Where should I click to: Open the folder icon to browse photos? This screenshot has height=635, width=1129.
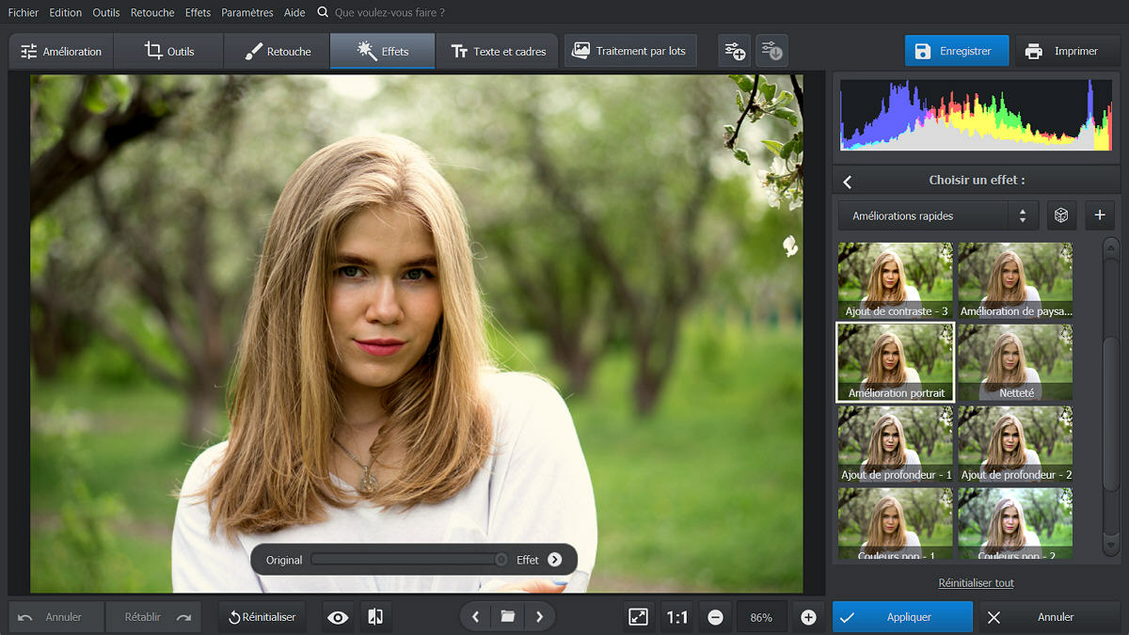(x=507, y=617)
